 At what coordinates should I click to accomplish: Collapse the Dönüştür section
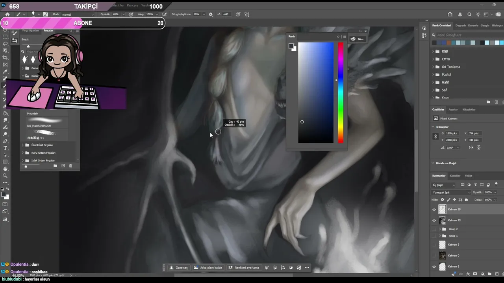[x=433, y=127]
